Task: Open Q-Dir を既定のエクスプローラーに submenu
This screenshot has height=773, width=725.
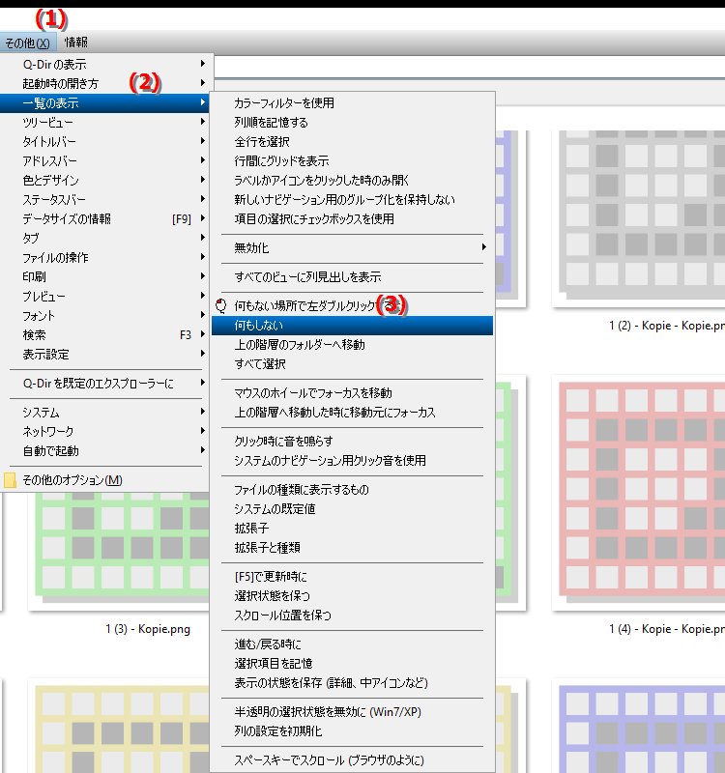Action: (x=104, y=383)
